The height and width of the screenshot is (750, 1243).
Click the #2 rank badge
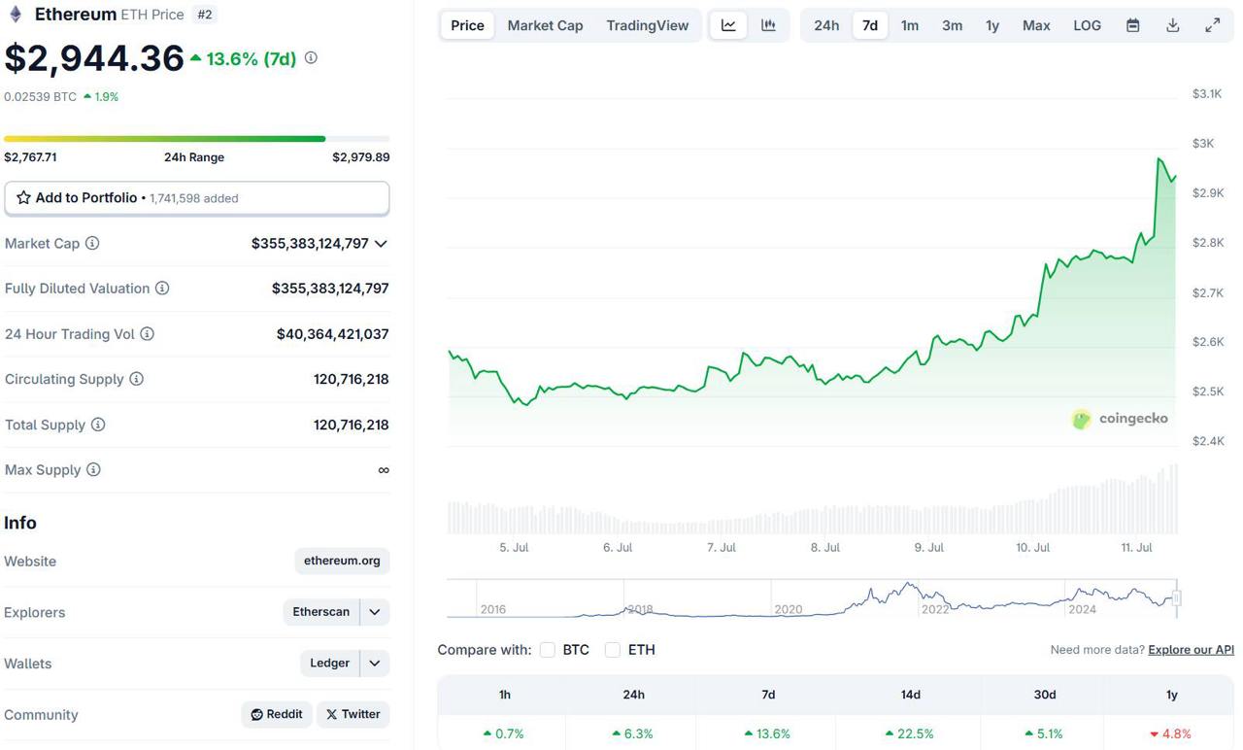[x=204, y=15]
